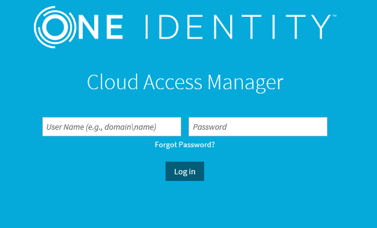Click the word "Cloud" in the page title
This screenshot has width=377, height=228.
tap(112, 82)
